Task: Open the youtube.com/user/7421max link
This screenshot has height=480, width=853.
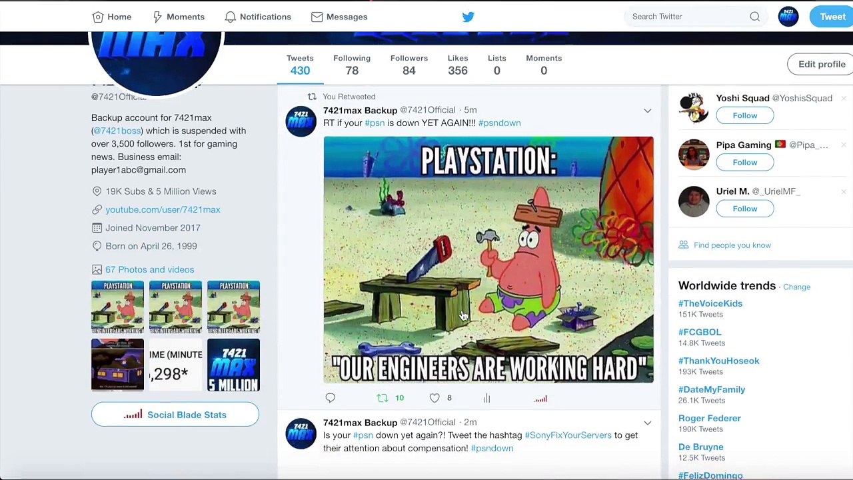Action: click(x=163, y=209)
